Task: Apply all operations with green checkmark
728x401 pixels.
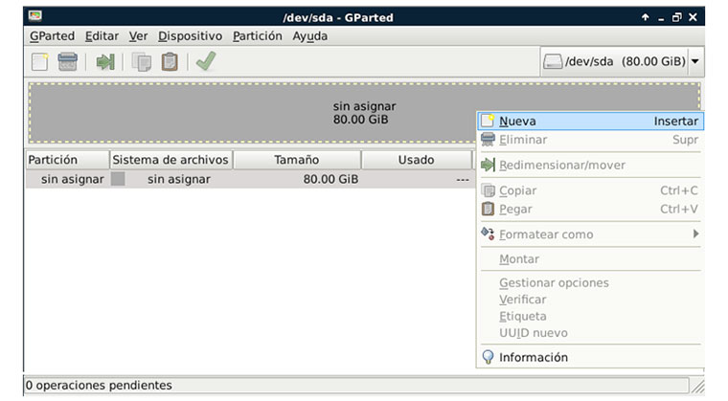Action: (x=206, y=61)
